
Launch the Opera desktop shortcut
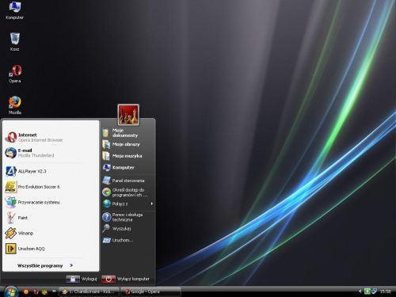point(15,74)
